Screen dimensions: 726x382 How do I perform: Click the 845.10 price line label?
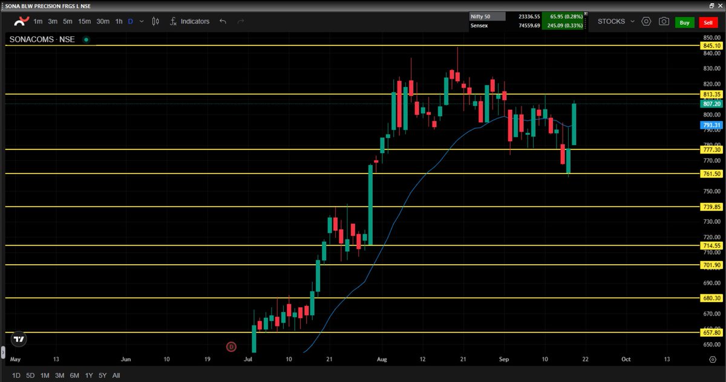pyautogui.click(x=711, y=46)
